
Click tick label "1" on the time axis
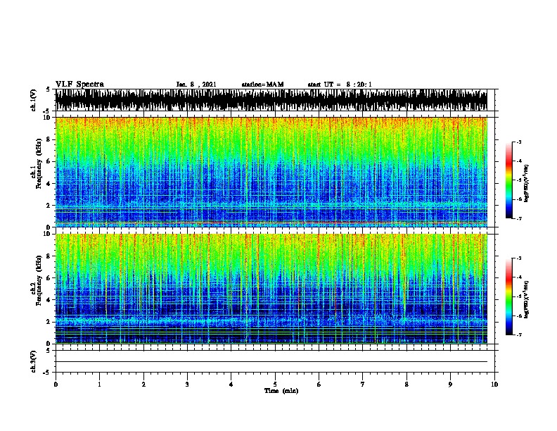coord(99,385)
